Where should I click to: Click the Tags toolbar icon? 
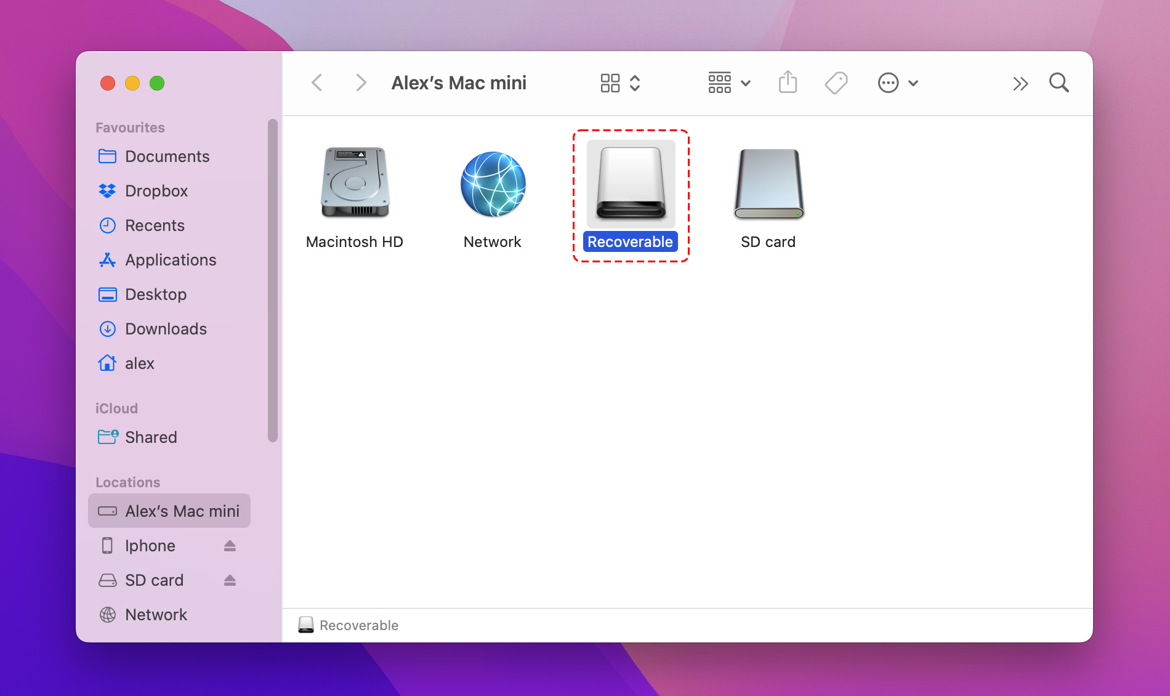point(836,83)
